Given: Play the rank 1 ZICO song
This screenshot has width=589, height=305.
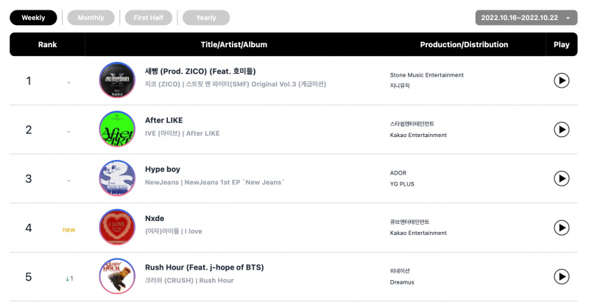Looking at the screenshot, I should tap(561, 80).
